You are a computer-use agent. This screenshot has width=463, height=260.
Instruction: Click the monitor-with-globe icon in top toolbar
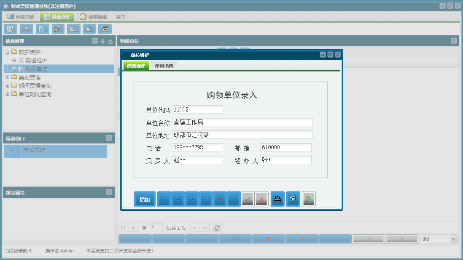(73, 29)
